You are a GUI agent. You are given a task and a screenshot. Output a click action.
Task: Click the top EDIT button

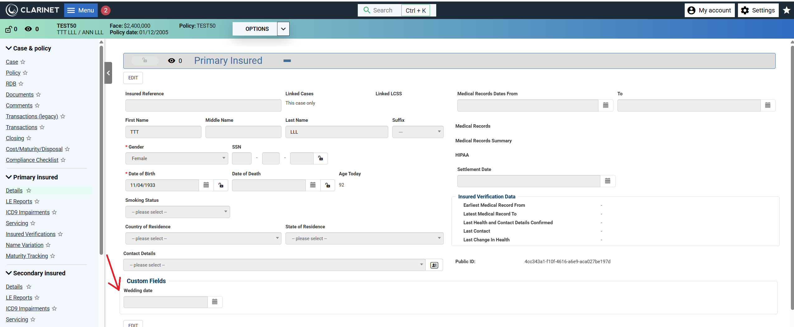[x=133, y=78]
